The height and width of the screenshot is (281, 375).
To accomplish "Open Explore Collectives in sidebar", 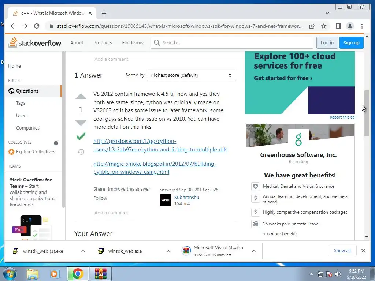I will [x=31, y=152].
